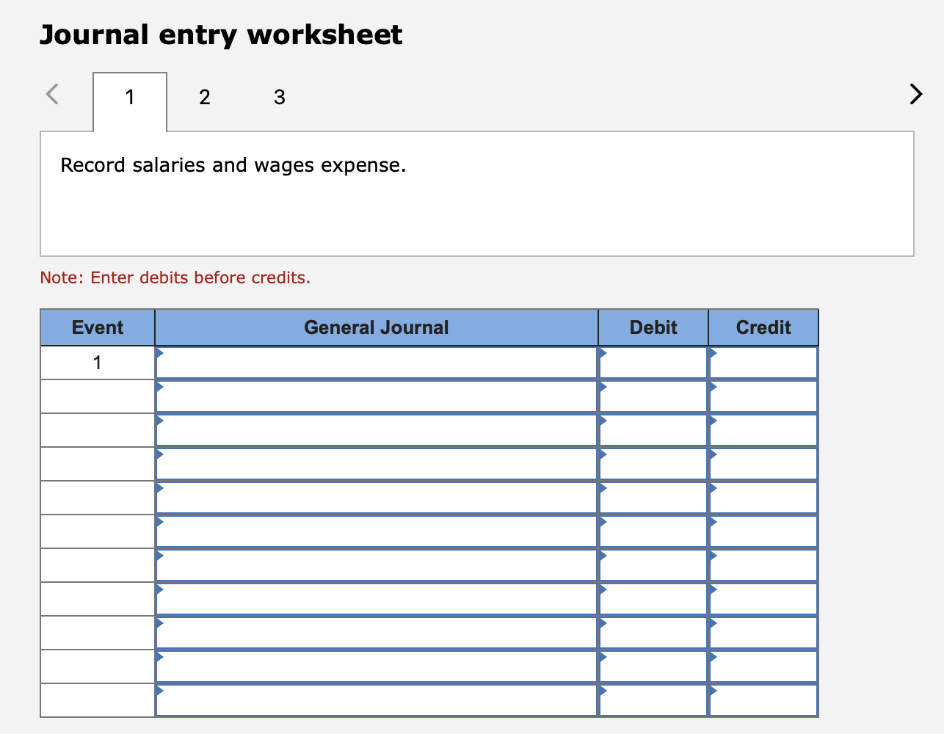Click event number 1 cell
Screen dimensions: 944x734
[x=98, y=363]
